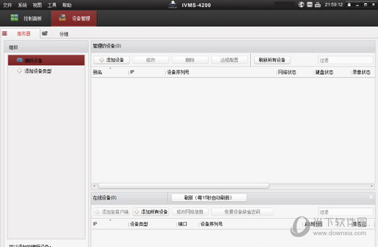Click the globe network icon in title bar
Screen dimensions: 378x247
[301, 4]
